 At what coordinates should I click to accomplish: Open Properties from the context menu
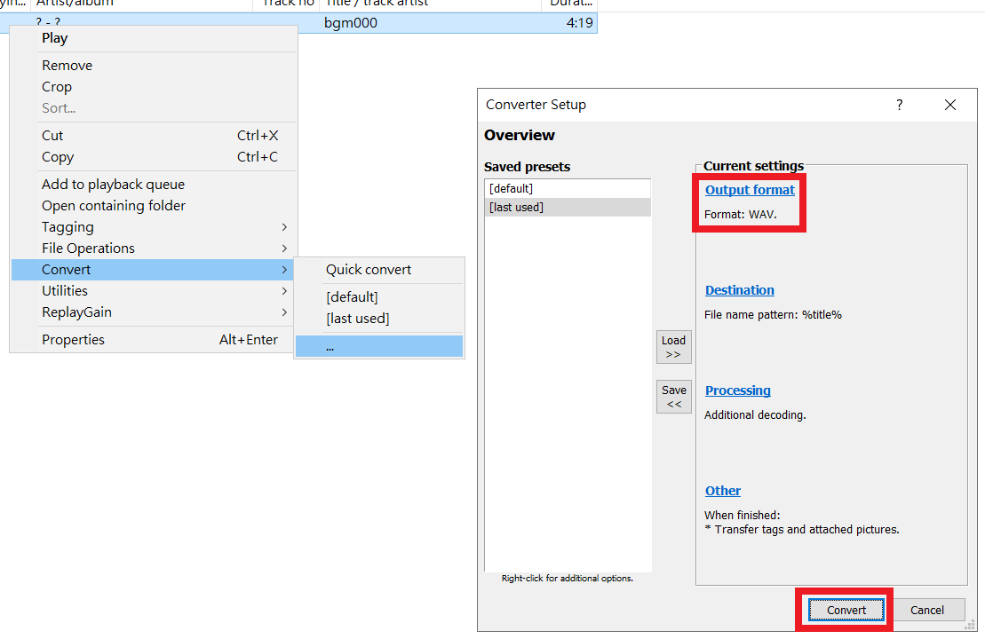coord(73,340)
